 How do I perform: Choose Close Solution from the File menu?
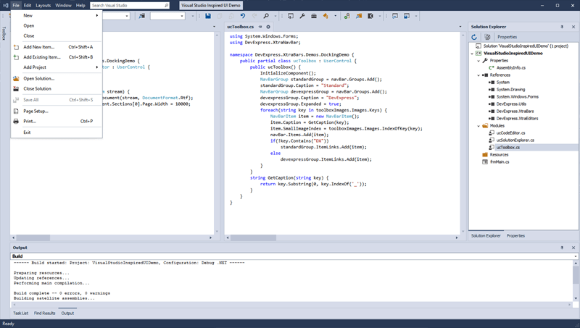pos(57,88)
